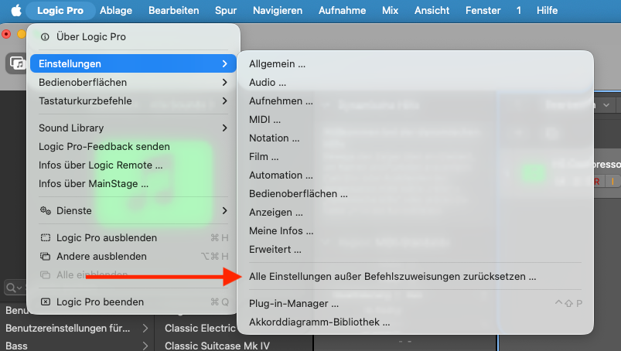The image size is (621, 351).
Task: Choose Logic Pro-Feedback senden
Action: [134, 146]
